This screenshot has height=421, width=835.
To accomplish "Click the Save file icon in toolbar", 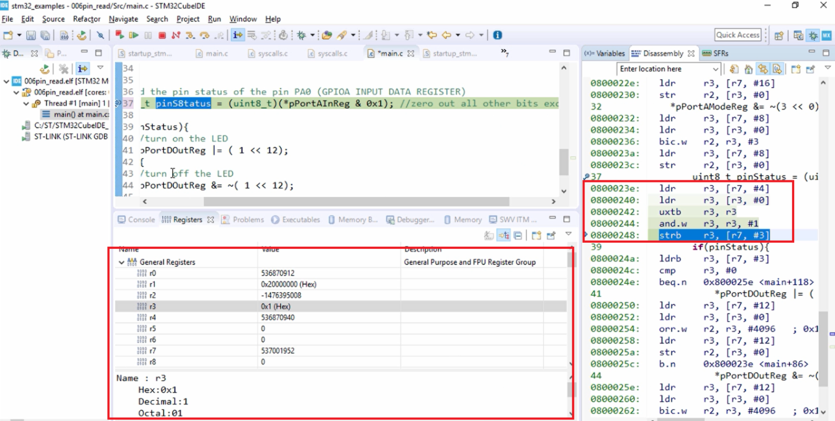I will (31, 35).
